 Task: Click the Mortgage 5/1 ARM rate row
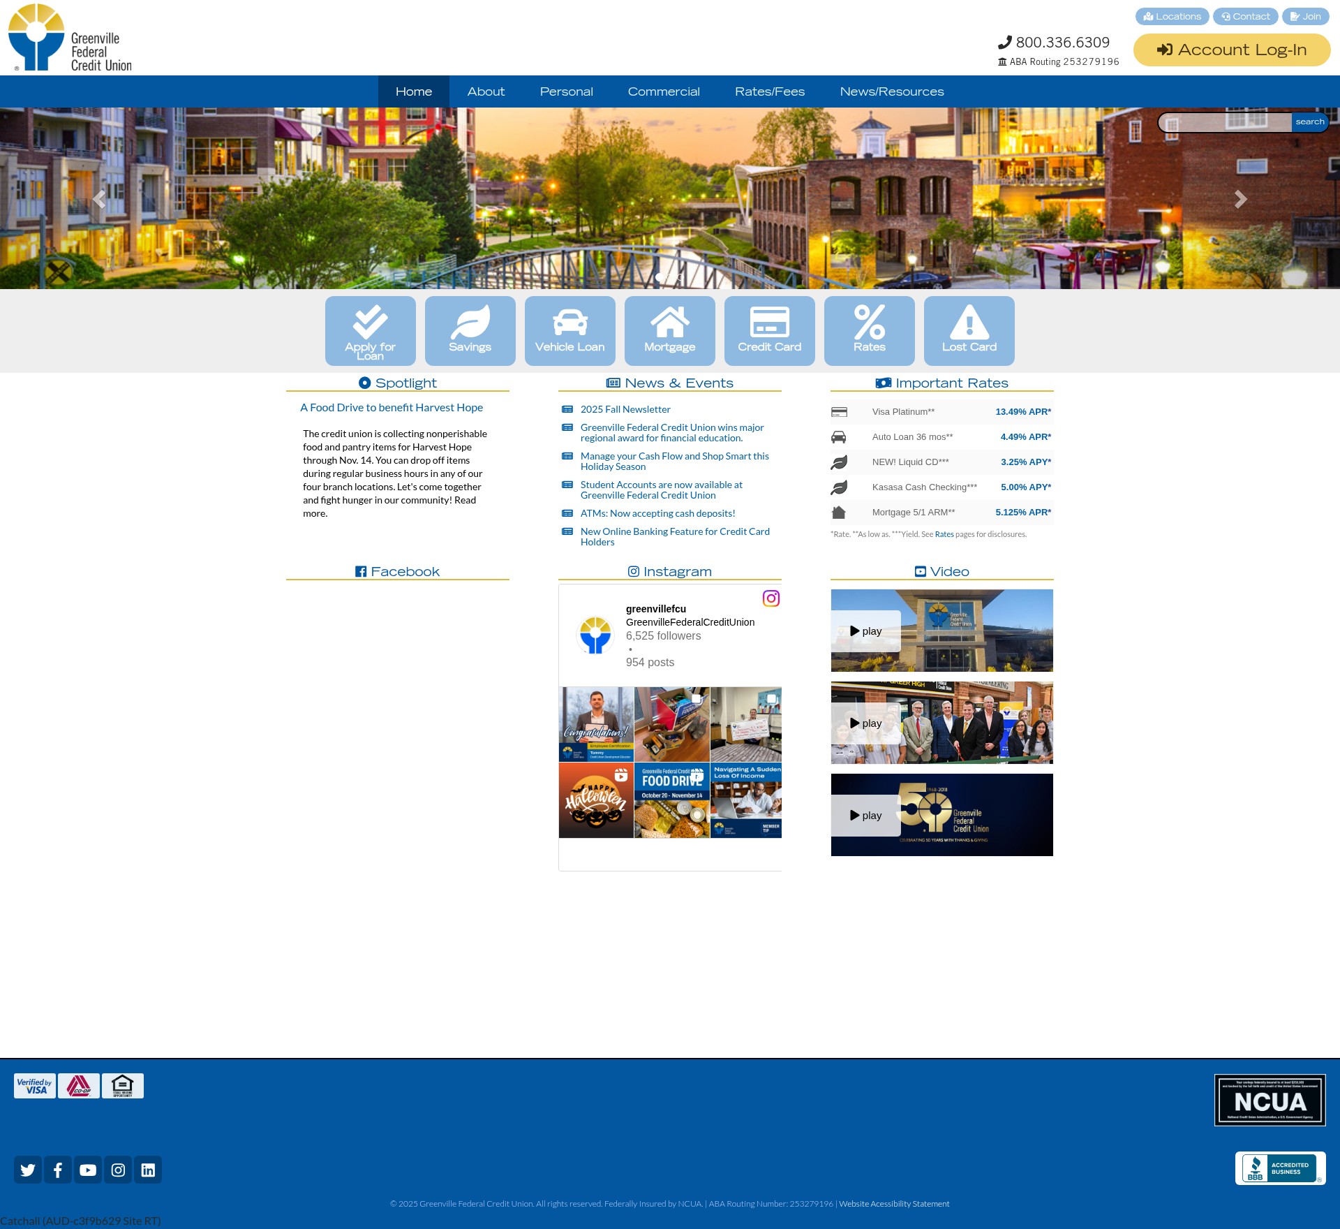click(x=941, y=513)
